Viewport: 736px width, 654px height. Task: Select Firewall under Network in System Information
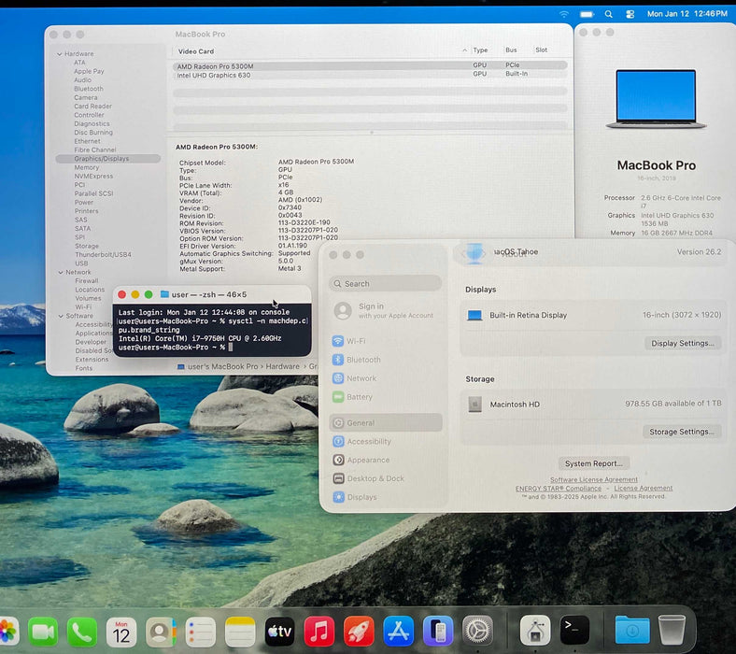coord(87,281)
